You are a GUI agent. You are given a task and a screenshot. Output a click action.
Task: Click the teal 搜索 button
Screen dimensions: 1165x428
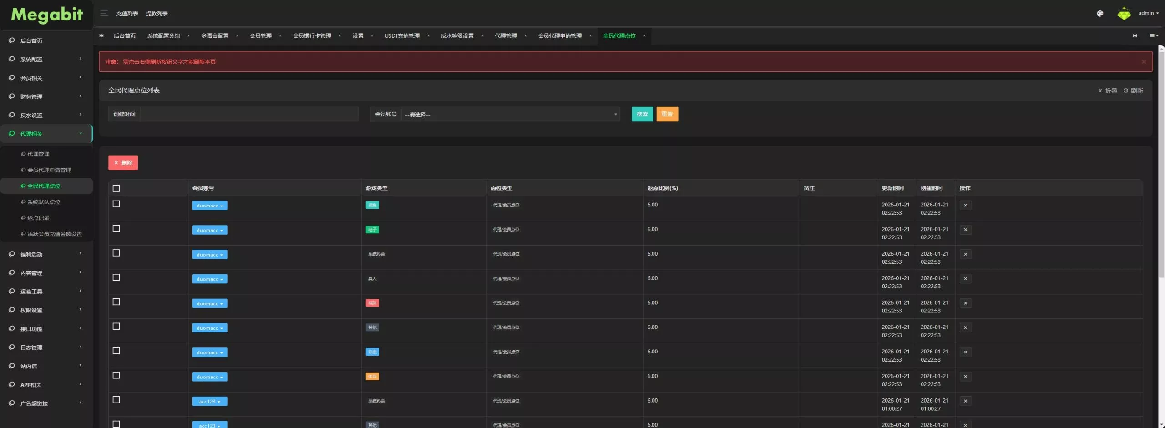pyautogui.click(x=642, y=114)
